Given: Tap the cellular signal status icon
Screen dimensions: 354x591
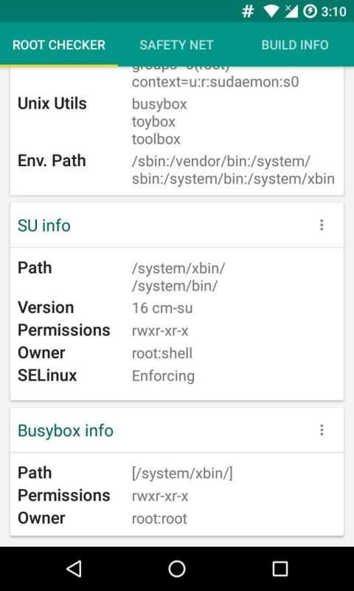Looking at the screenshot, I should [x=291, y=12].
